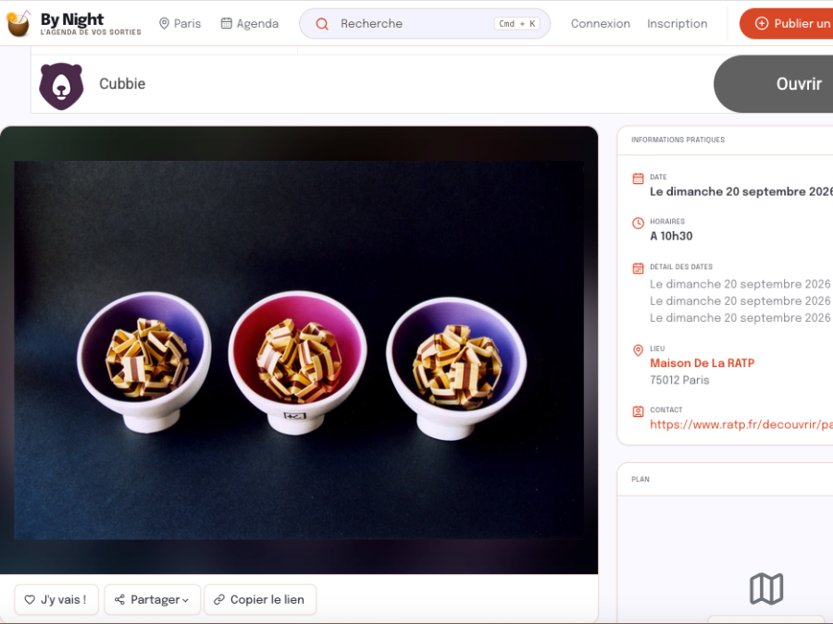Open the Agenda page
This screenshot has width=833, height=624.
point(250,23)
